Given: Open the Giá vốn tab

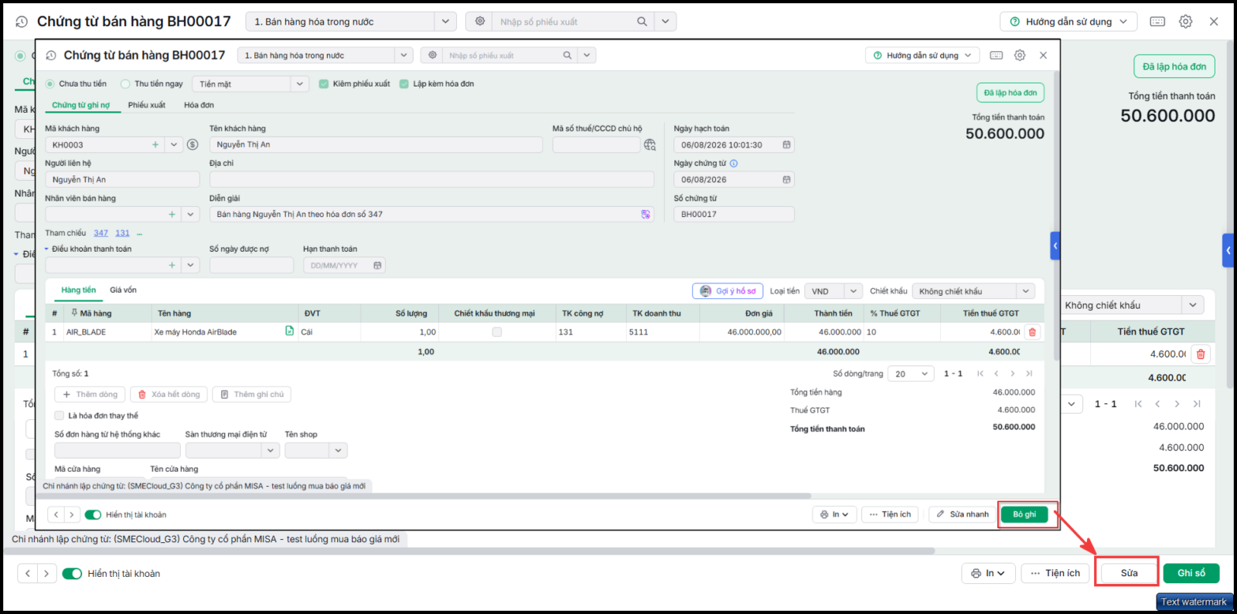Looking at the screenshot, I should coord(123,290).
